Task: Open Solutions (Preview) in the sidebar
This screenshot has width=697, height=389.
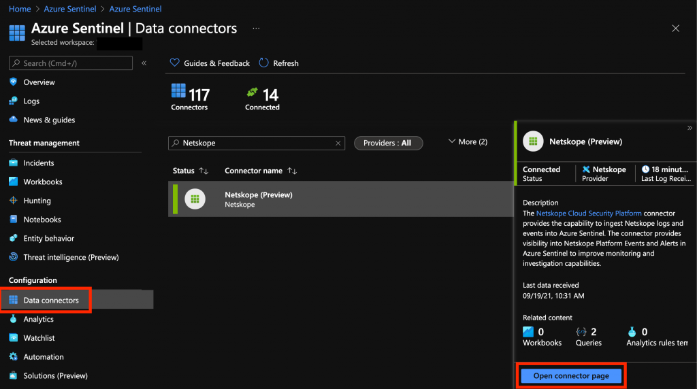Action: point(56,375)
